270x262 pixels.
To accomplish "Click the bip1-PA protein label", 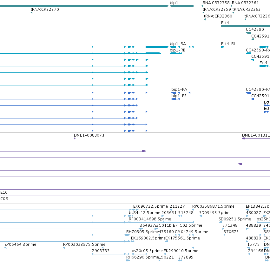I will 179,89.
